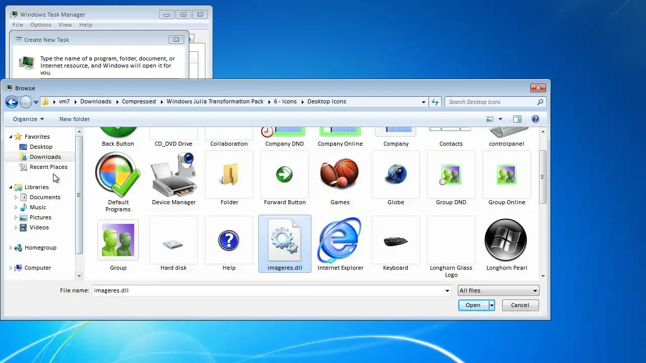
Task: Select Computer in the navigation pane
Action: [38, 268]
